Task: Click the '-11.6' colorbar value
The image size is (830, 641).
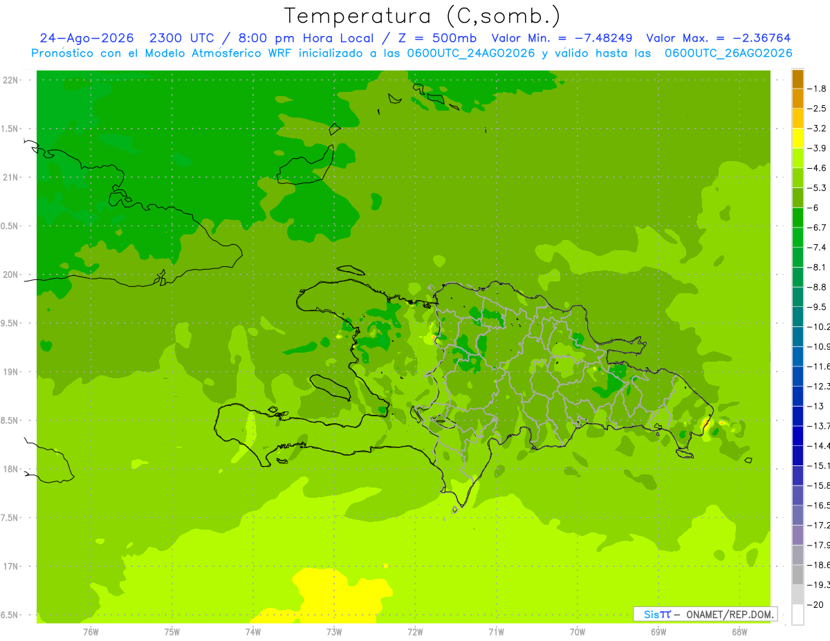Action: click(818, 366)
